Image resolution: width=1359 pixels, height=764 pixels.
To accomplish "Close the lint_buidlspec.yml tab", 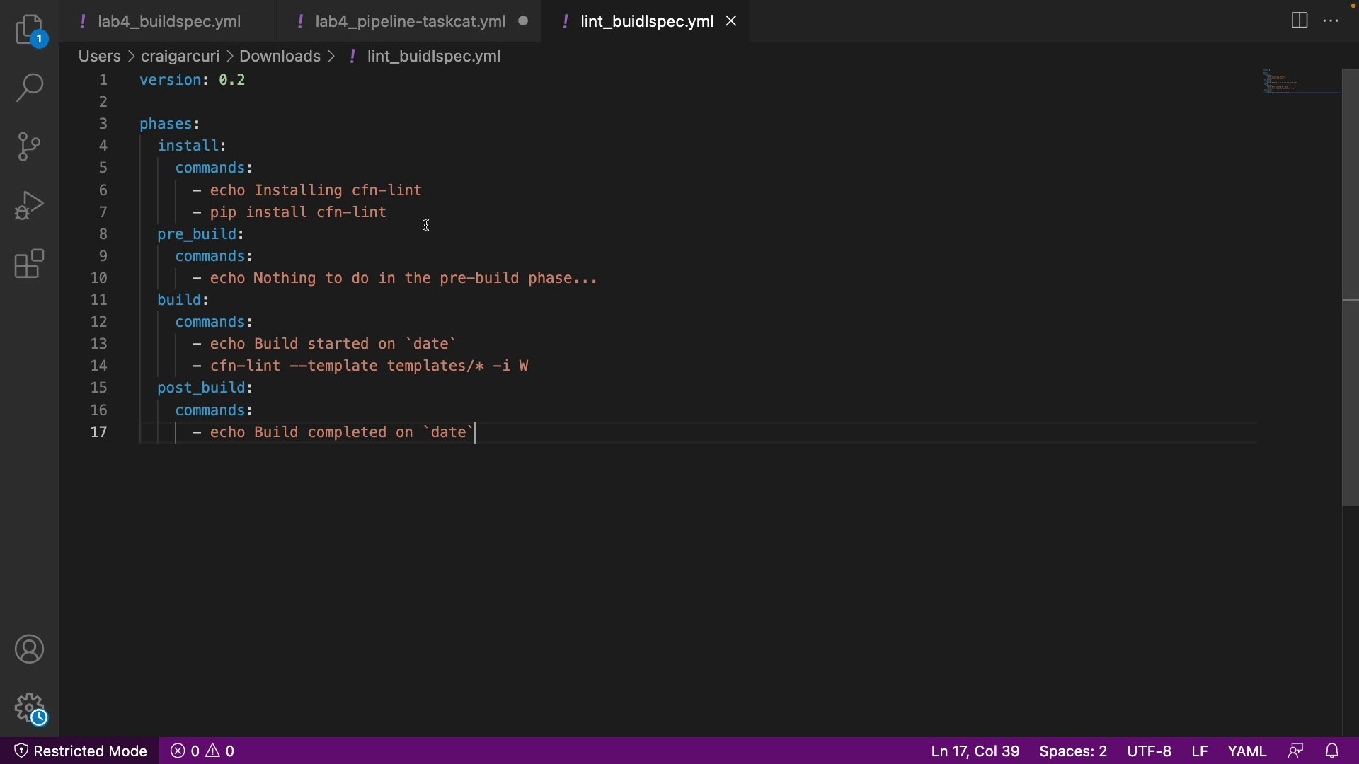I will coord(731,22).
